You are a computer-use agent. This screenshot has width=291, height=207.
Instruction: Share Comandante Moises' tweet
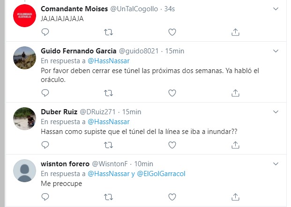tap(235, 32)
